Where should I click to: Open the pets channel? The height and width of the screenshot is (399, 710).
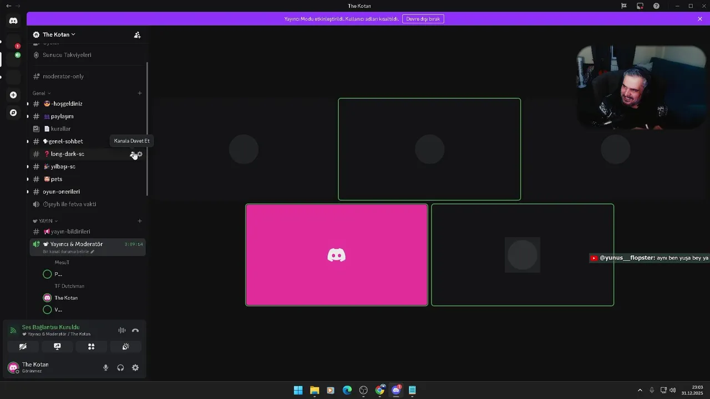[x=88, y=179]
